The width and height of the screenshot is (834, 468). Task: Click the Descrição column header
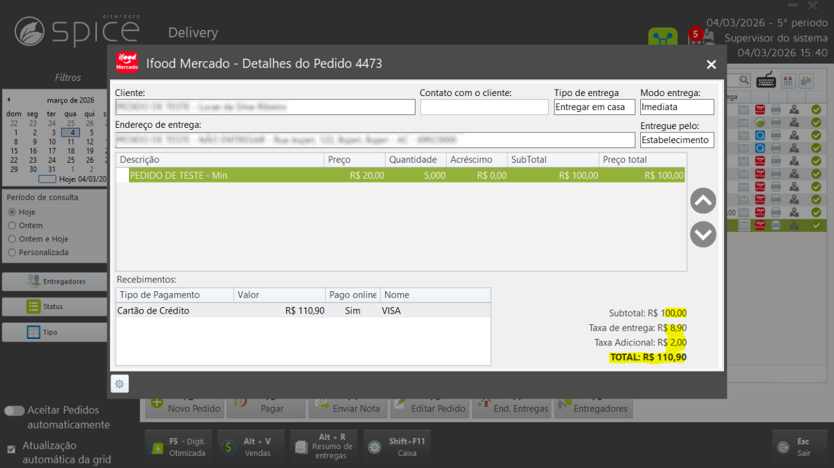click(220, 160)
